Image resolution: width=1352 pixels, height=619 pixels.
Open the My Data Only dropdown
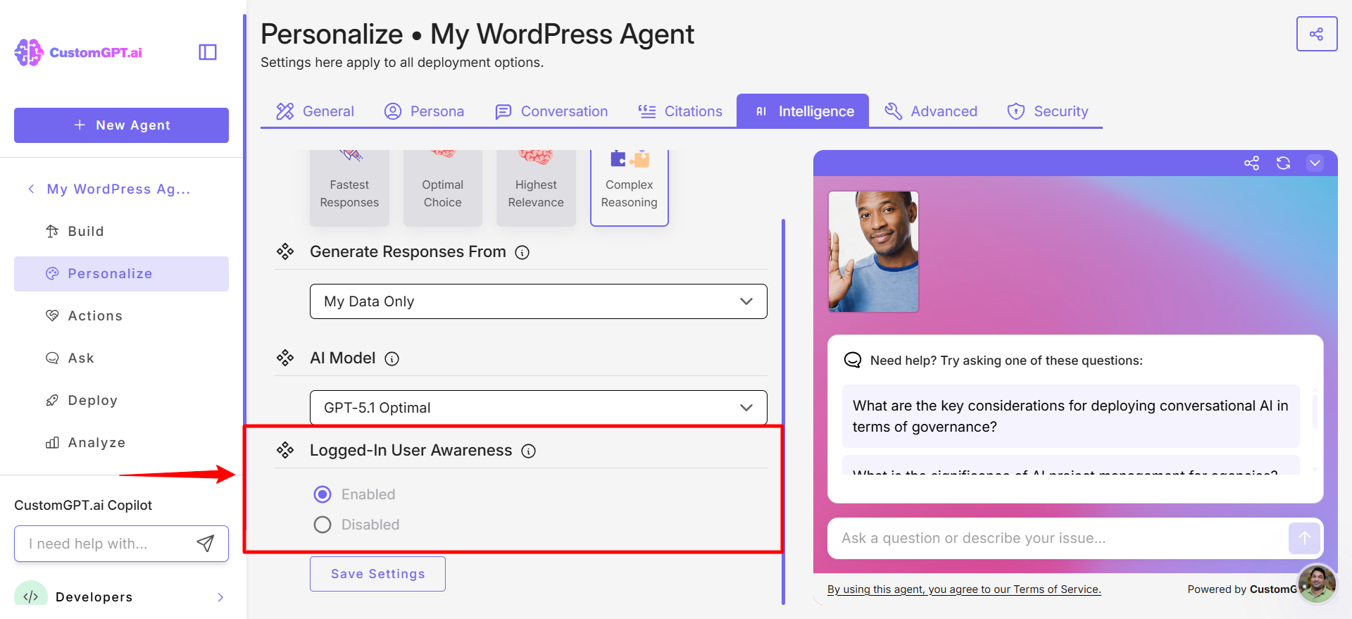click(539, 301)
